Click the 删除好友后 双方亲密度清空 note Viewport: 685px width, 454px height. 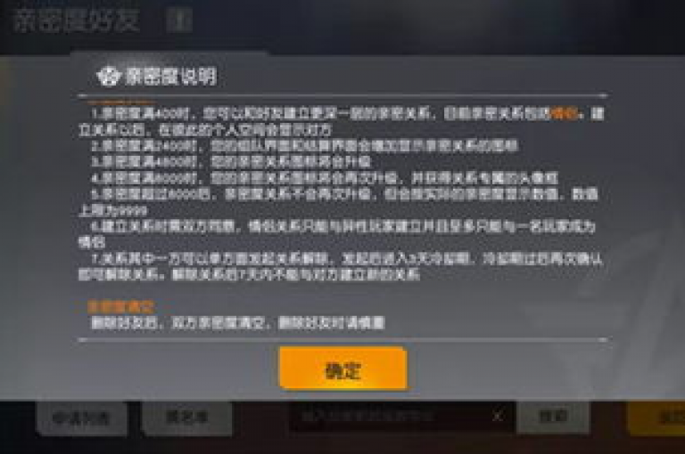[238, 323]
